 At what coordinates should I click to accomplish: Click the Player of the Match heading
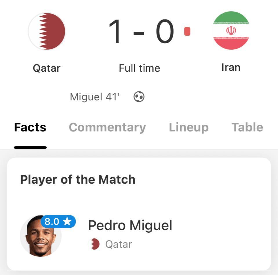coord(78,179)
